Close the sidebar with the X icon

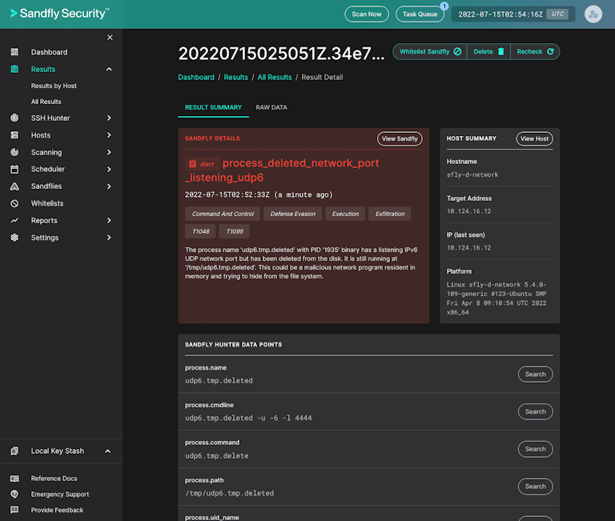click(x=110, y=38)
